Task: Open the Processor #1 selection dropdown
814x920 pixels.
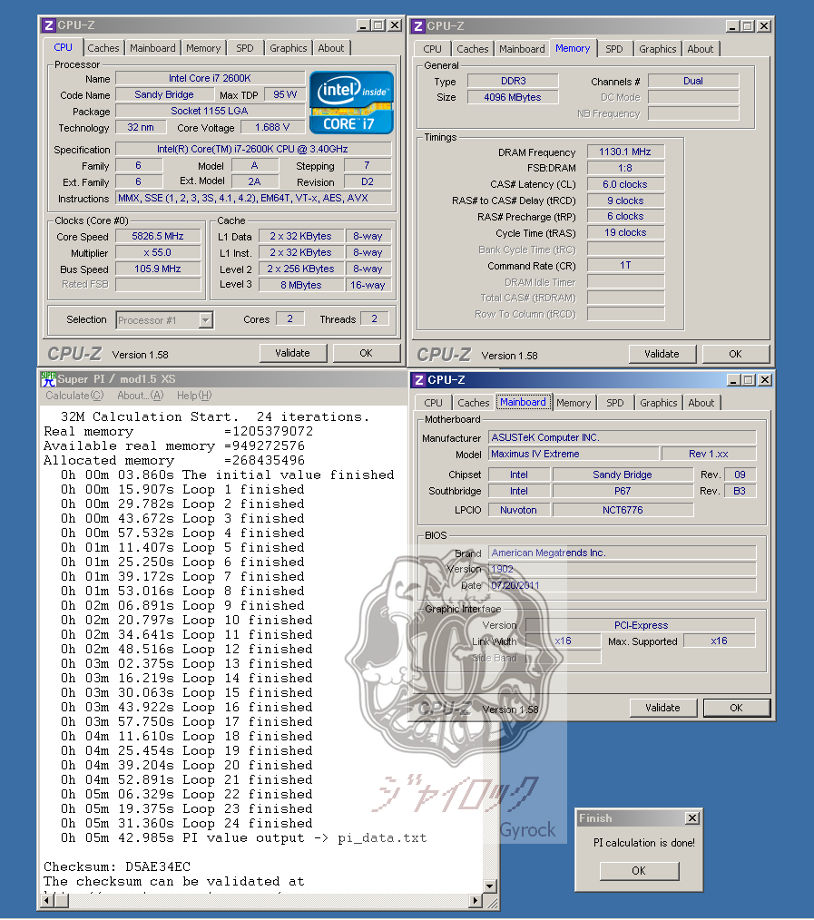Action: point(205,320)
